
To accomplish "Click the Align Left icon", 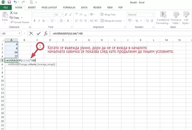I will click(x=76, y=20).
